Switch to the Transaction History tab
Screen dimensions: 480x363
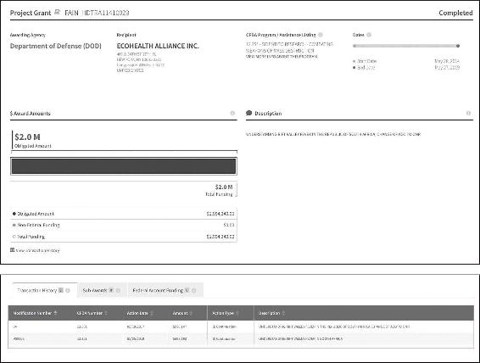pos(45,290)
